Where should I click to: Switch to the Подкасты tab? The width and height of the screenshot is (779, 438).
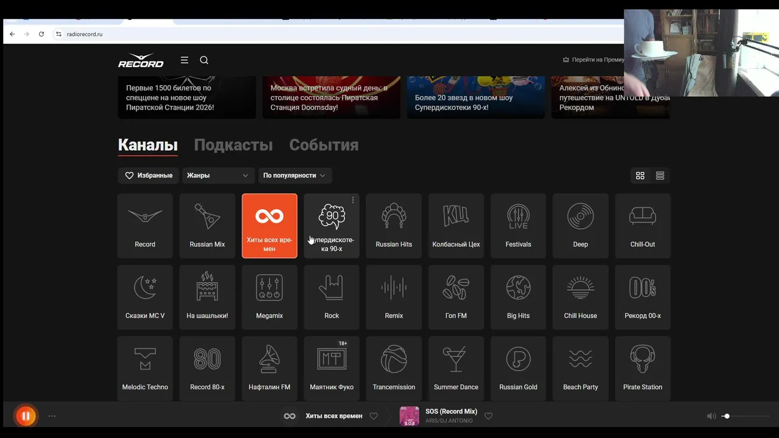[x=233, y=145]
